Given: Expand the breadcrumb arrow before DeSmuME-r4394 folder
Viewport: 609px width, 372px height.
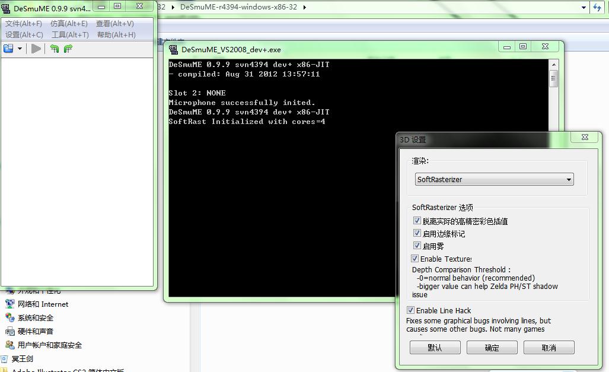Looking at the screenshot, I should click(173, 7).
